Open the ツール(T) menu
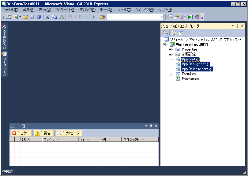 [x=124, y=10]
